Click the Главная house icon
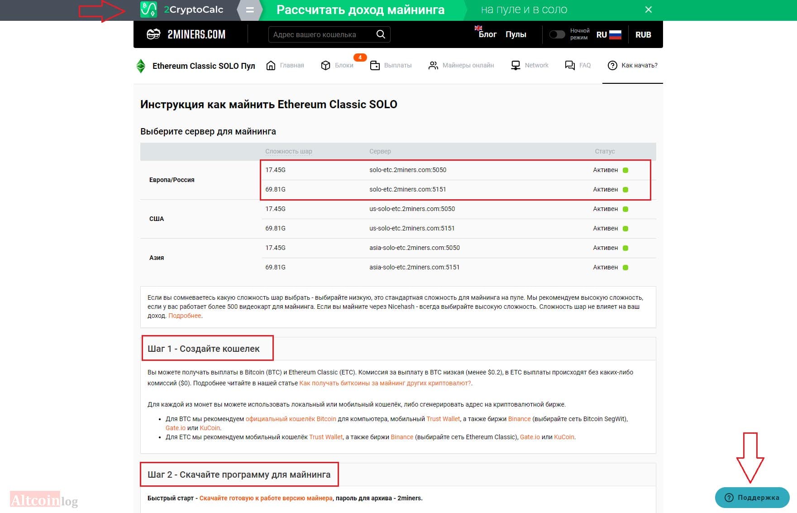 (271, 65)
